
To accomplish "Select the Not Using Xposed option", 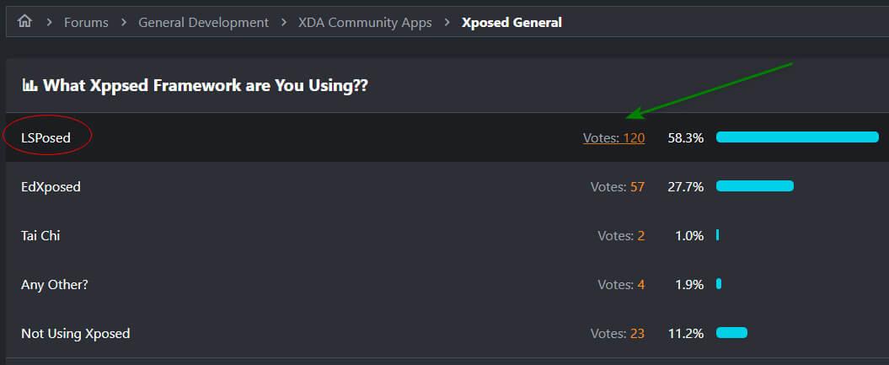I will [76, 333].
